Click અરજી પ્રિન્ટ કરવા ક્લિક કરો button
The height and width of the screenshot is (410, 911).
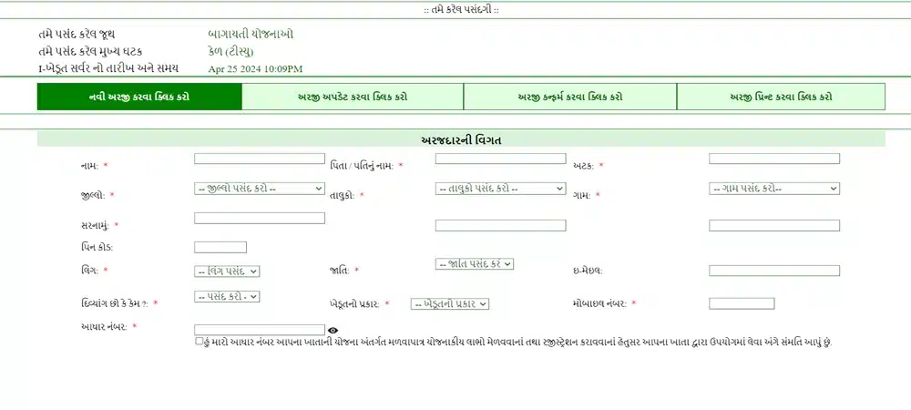click(781, 97)
